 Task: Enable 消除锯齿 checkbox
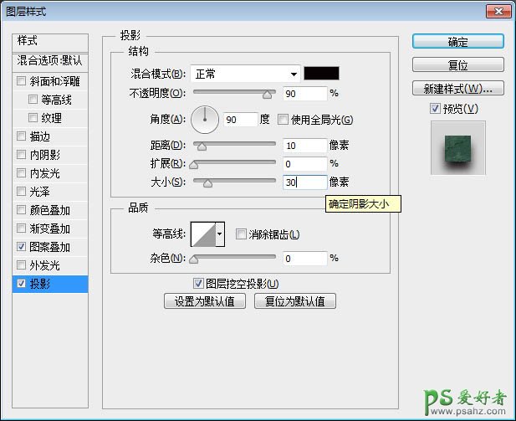[241, 234]
